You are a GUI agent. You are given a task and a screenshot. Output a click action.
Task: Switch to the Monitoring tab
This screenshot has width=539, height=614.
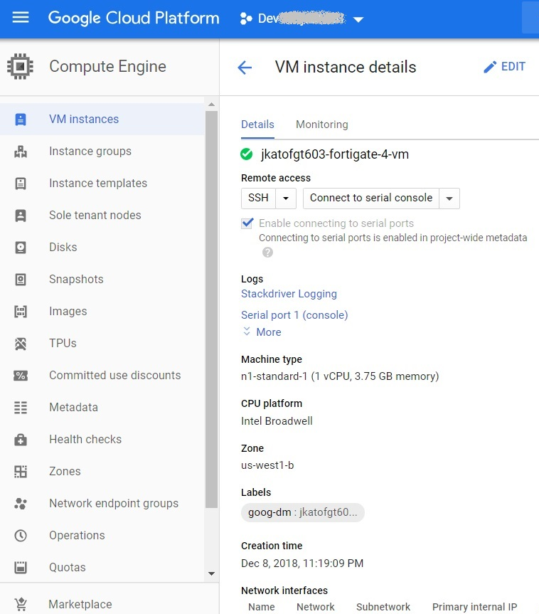pos(321,124)
